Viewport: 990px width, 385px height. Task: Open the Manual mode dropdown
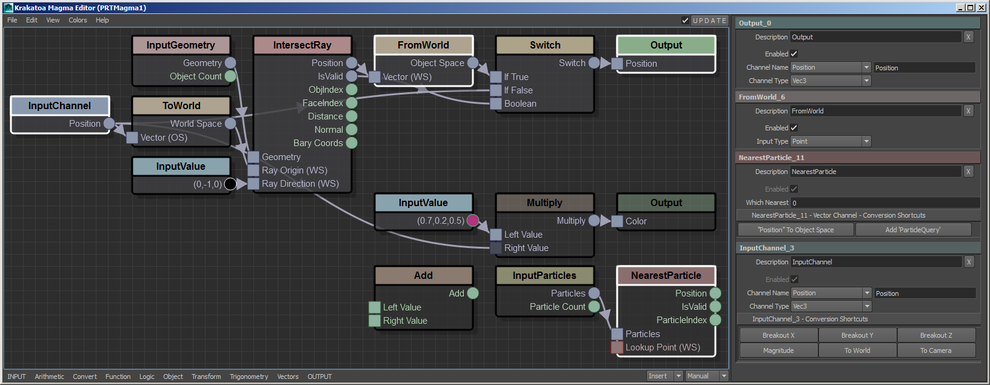pyautogui.click(x=706, y=376)
